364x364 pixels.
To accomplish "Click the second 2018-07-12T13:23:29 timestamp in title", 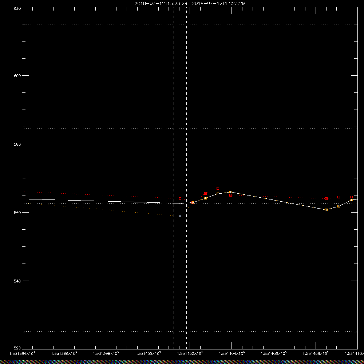I will [218, 4].
